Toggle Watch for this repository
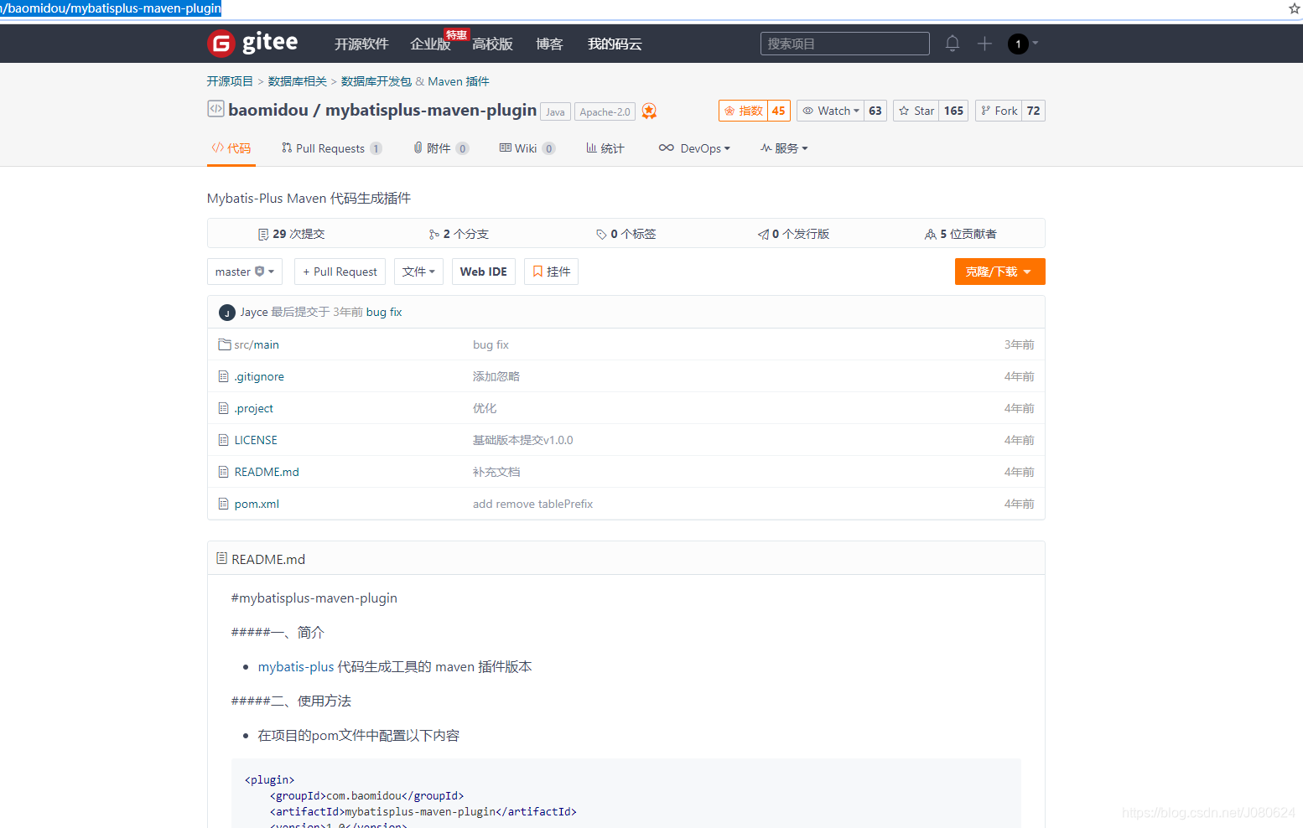Screen dimensions: 1303x828 point(830,111)
